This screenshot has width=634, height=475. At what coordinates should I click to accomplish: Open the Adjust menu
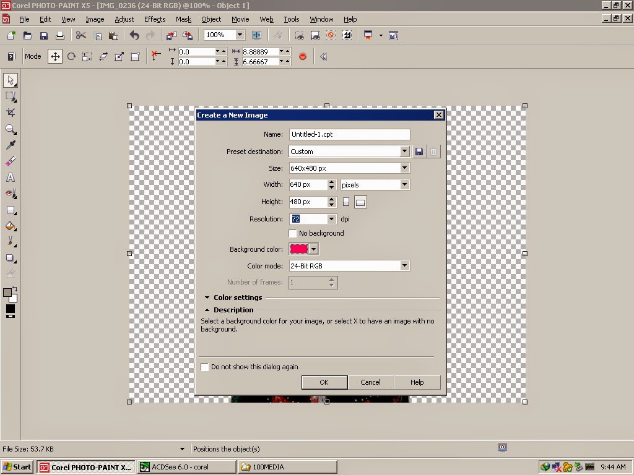(x=124, y=19)
